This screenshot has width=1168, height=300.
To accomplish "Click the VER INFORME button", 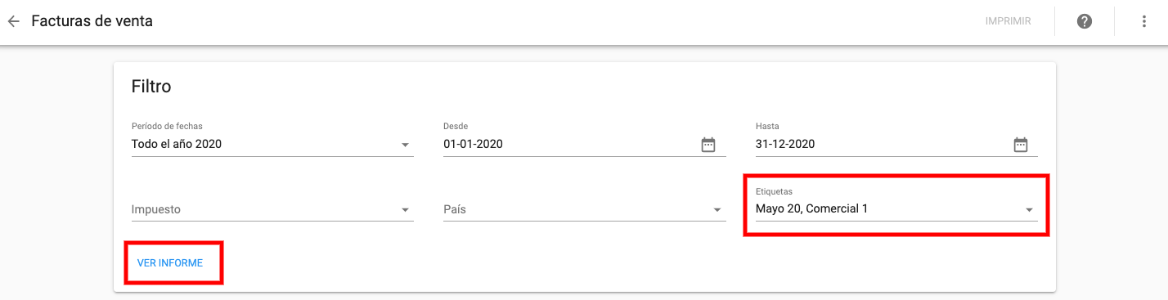I will 170,263.
